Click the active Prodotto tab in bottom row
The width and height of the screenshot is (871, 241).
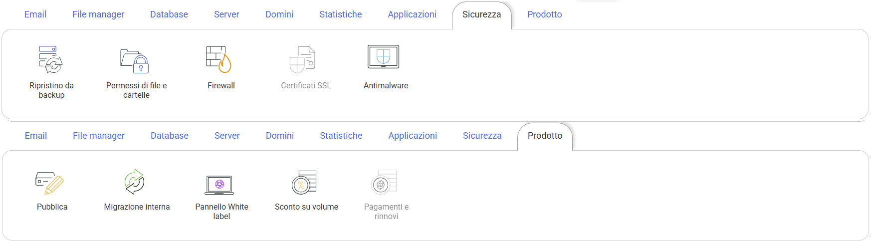(545, 136)
